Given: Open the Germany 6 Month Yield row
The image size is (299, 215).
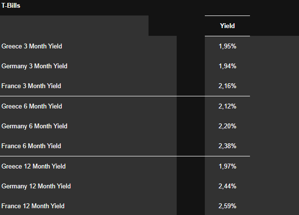Looking at the screenshot, I should tap(34, 126).
